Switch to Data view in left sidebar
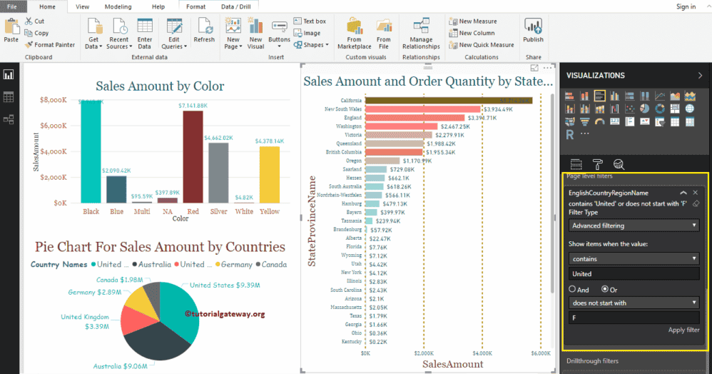 (9, 97)
